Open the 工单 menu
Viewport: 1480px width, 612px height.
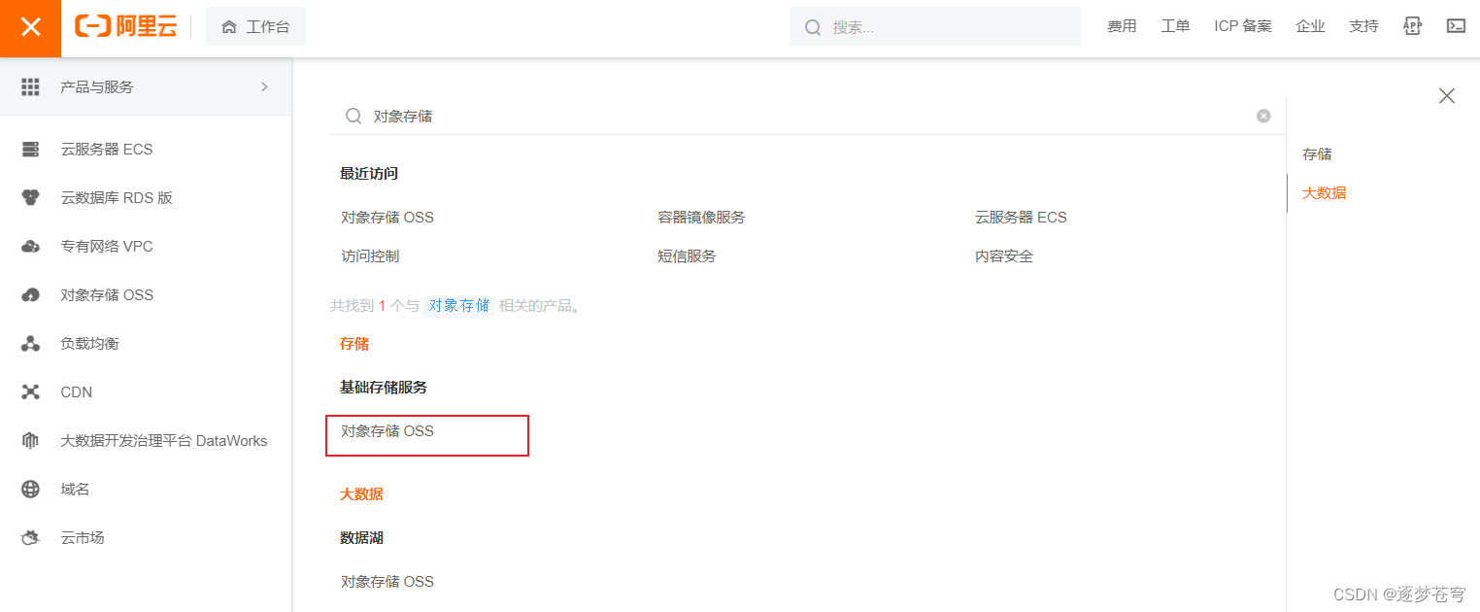(x=1175, y=26)
